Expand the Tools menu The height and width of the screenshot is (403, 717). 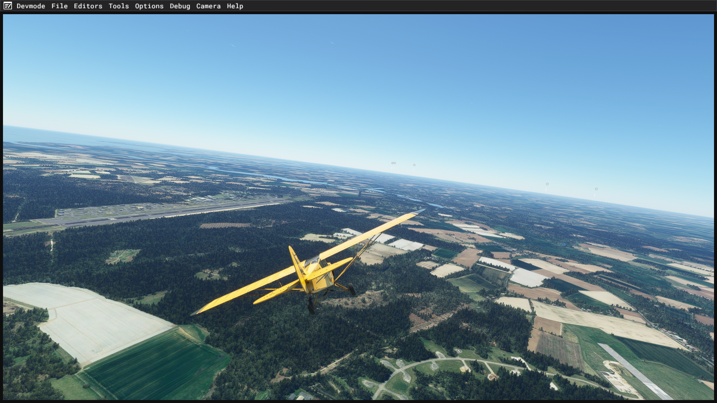[118, 6]
